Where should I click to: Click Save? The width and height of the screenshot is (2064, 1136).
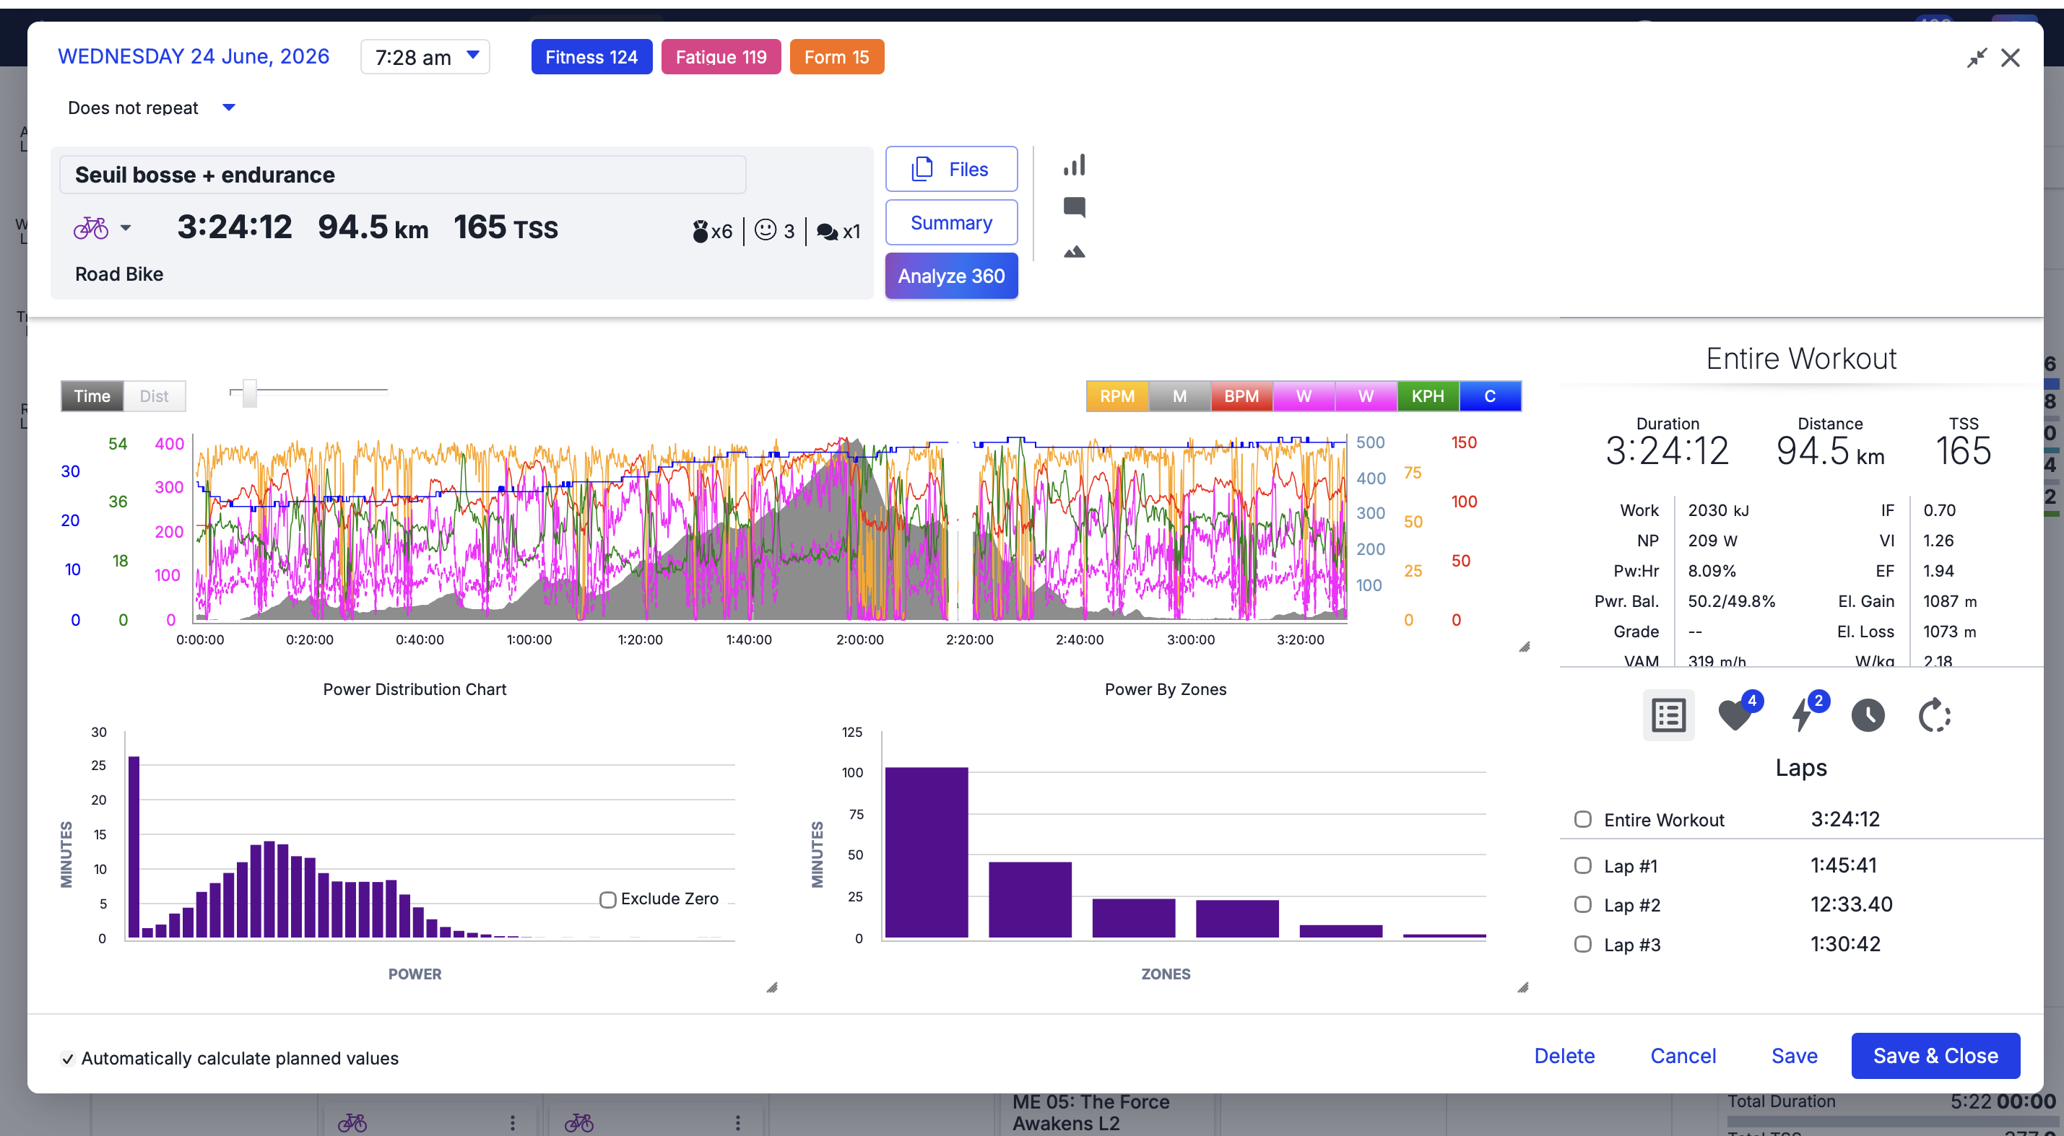pos(1794,1056)
